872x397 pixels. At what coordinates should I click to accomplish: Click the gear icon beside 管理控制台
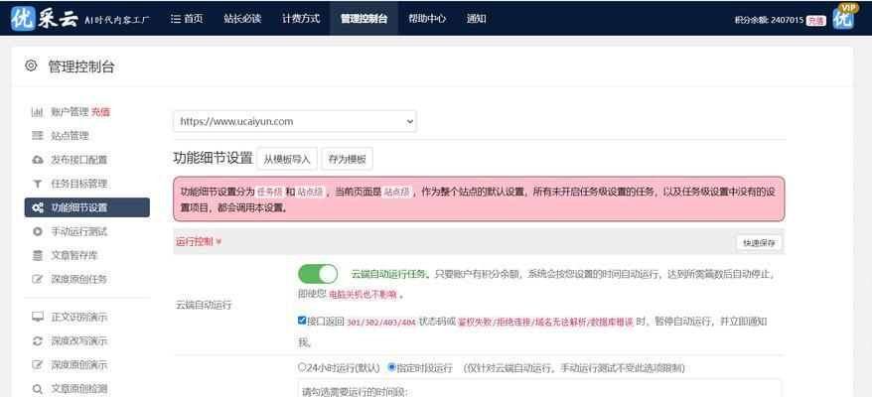click(31, 66)
